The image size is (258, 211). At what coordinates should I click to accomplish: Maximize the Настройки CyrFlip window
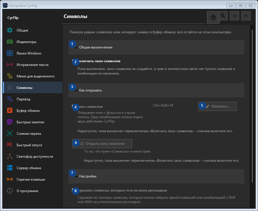[241, 5]
